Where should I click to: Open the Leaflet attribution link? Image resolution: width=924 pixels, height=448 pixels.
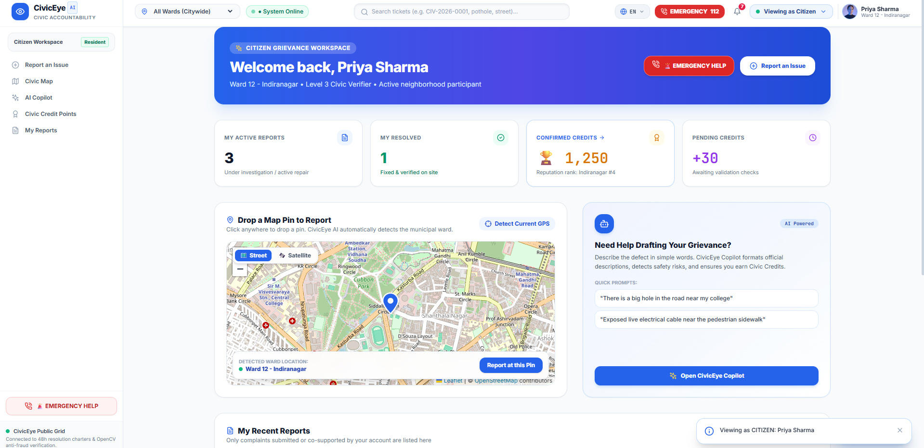tap(453, 381)
